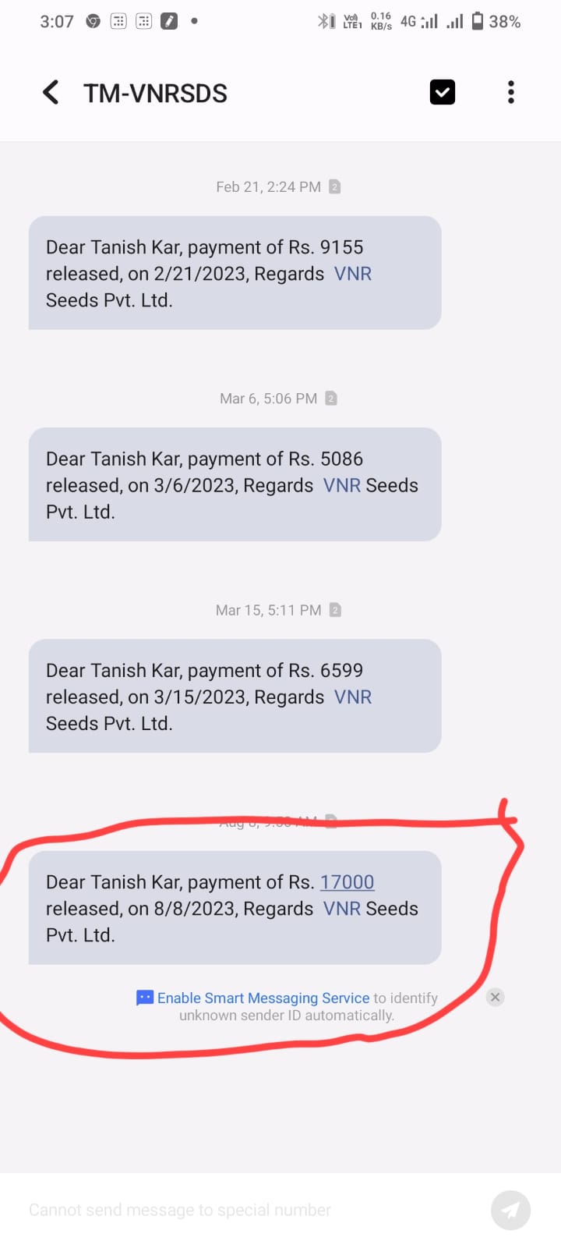Tap the SIM 2 icon beside Mar 6 timestamp

[x=330, y=399]
